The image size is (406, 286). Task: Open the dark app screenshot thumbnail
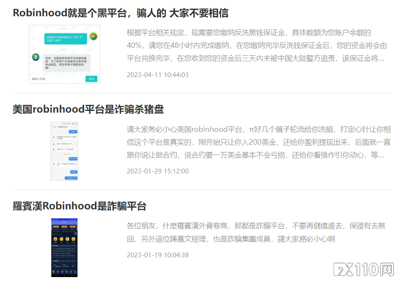(64, 247)
